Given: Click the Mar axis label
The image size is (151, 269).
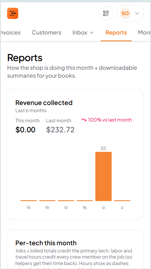Looking at the screenshot, I should pyautogui.click(x=47, y=208).
